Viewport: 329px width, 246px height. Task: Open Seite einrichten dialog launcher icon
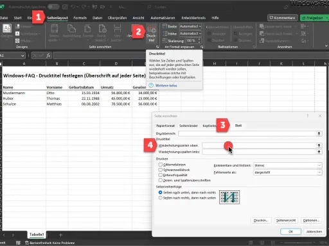point(157,47)
